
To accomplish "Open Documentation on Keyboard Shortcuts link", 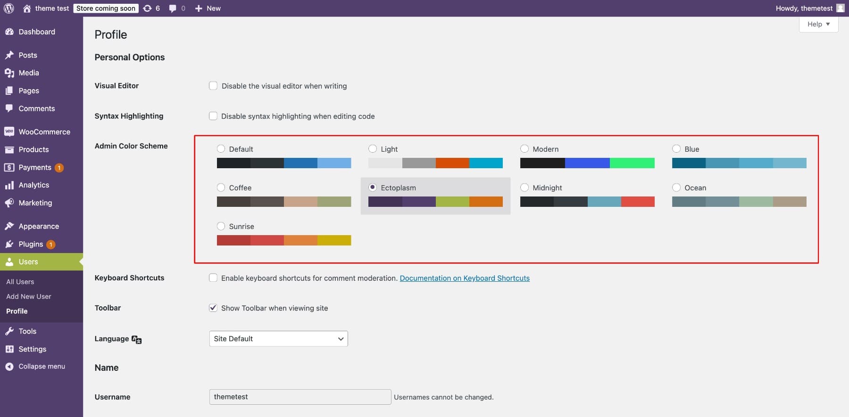I will click(x=465, y=278).
